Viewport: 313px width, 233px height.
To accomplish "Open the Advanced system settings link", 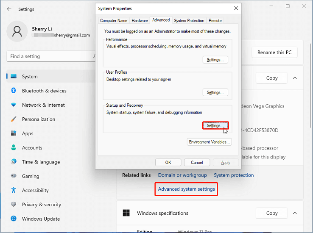I will [x=186, y=189].
